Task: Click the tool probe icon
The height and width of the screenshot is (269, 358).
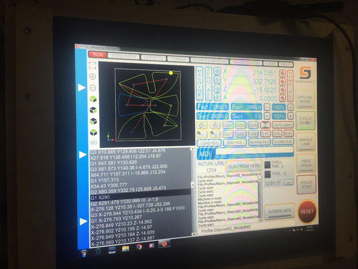Action: pyautogui.click(x=265, y=125)
